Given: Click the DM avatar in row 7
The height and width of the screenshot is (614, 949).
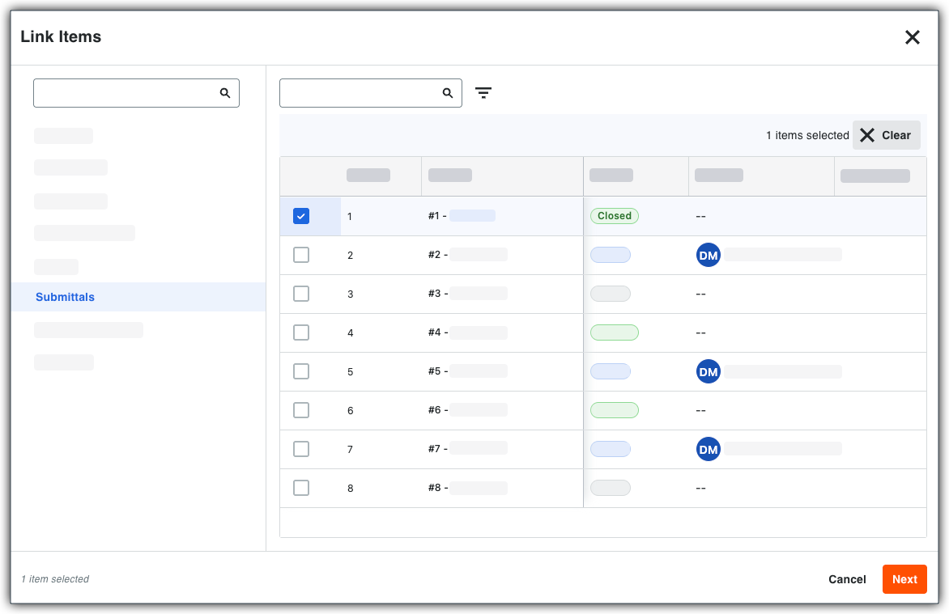Looking at the screenshot, I should coord(709,450).
